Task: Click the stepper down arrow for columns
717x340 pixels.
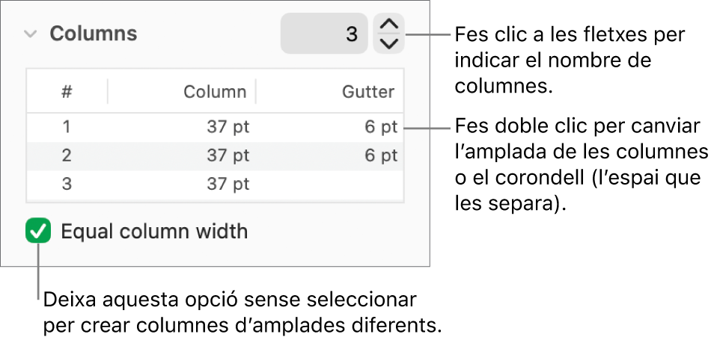Action: click(388, 43)
